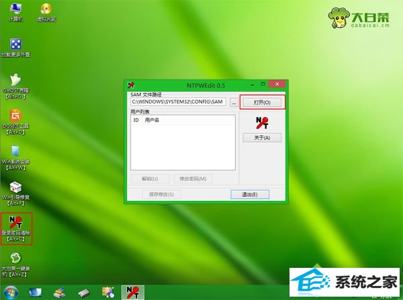Click the 退出(E) button

[x=250, y=194]
